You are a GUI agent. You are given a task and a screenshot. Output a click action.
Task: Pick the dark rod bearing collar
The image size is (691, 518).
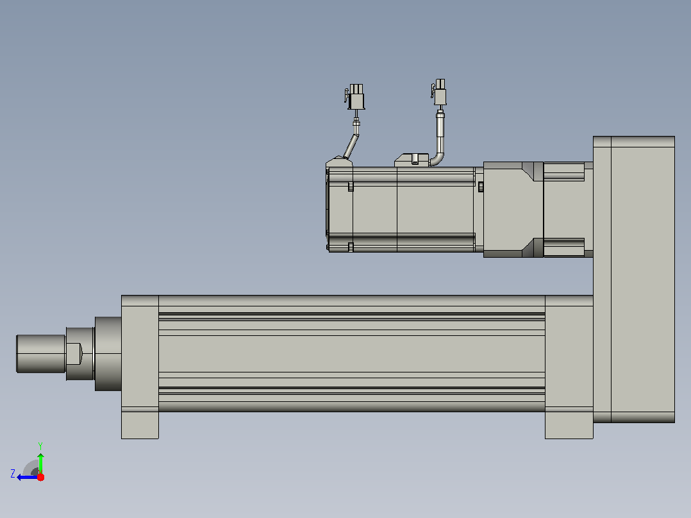point(108,354)
